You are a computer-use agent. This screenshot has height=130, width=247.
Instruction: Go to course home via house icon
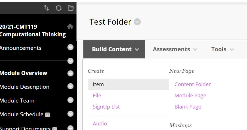tap(70, 26)
